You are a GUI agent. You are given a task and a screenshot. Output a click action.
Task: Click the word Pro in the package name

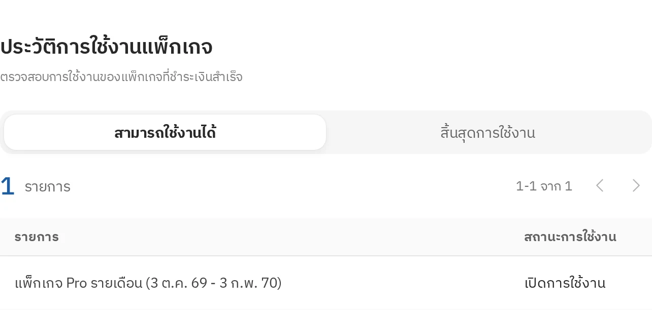[x=77, y=283]
